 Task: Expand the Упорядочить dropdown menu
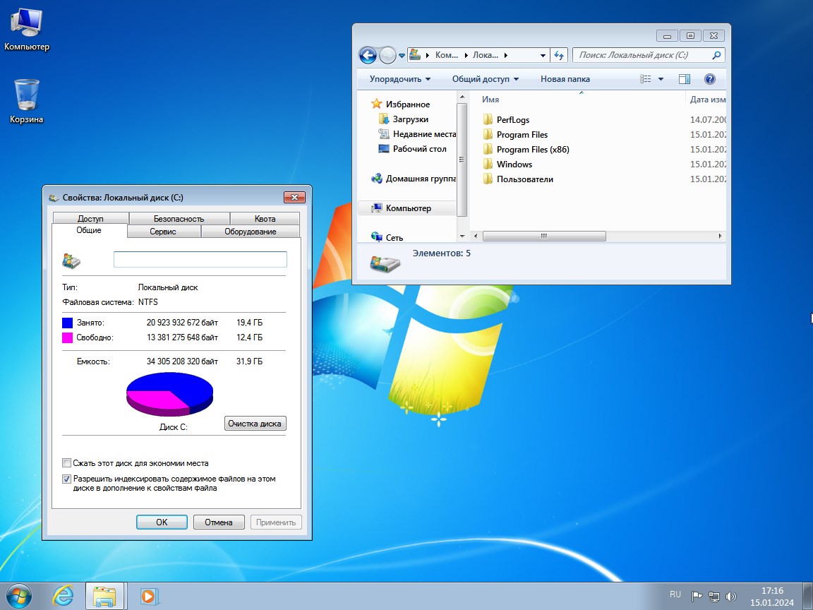(x=400, y=79)
